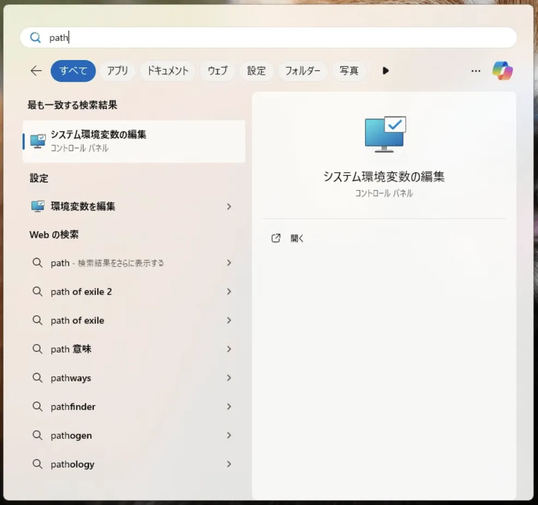This screenshot has width=538, height=505.
Task: Click magnifier icon next to path 意味
Action: pyautogui.click(x=38, y=349)
